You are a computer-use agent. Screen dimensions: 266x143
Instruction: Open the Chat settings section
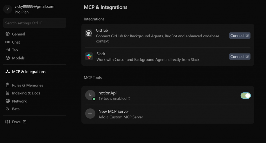click(x=16, y=42)
